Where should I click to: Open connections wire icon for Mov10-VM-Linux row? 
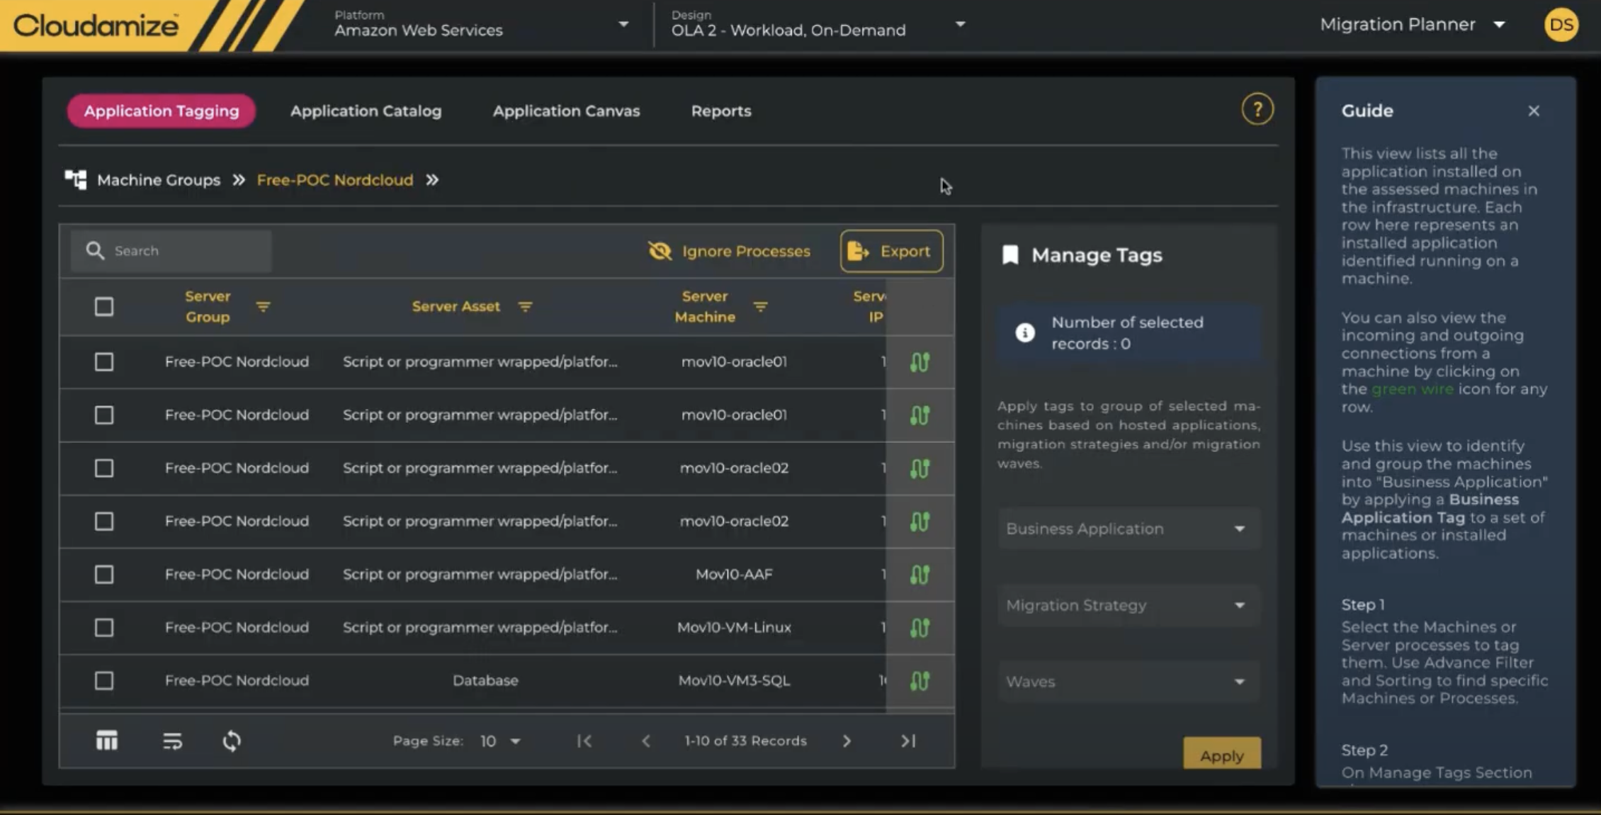(920, 628)
